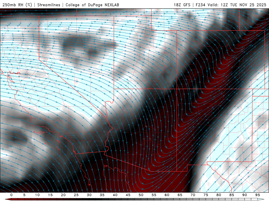Click the color scale label "75"
269x201 pixels.
[x=206, y=195]
